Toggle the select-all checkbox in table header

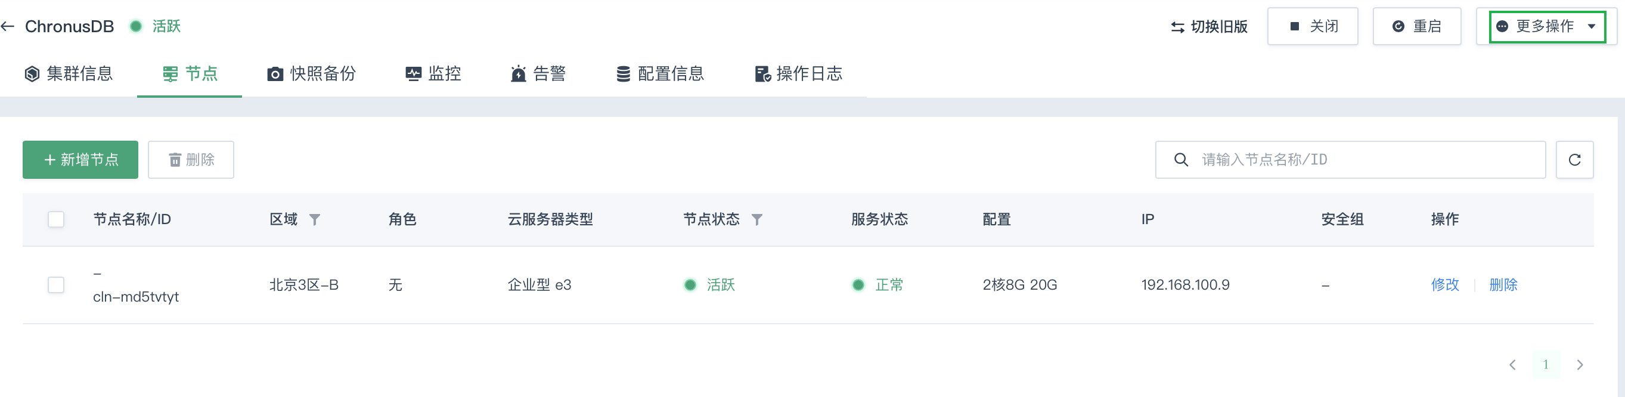pyautogui.click(x=56, y=219)
